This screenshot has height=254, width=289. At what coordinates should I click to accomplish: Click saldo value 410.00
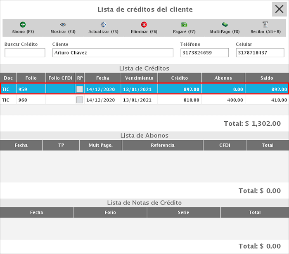pyautogui.click(x=267, y=100)
